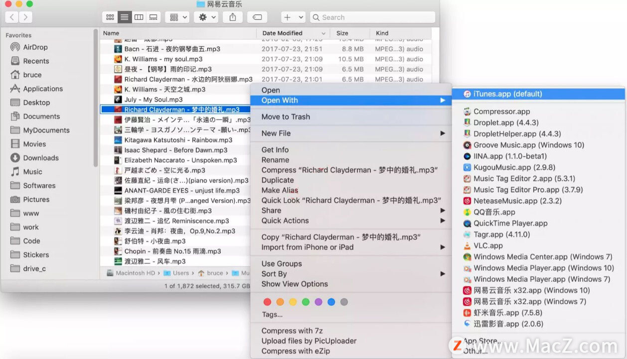
Task: Open drive_c in the sidebar
Action: (x=34, y=268)
